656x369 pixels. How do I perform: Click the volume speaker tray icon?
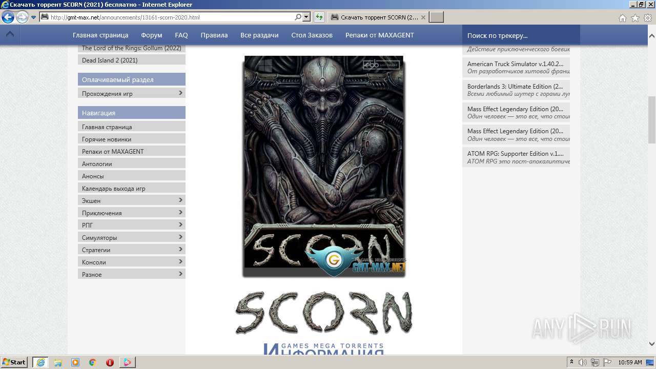[584, 362]
